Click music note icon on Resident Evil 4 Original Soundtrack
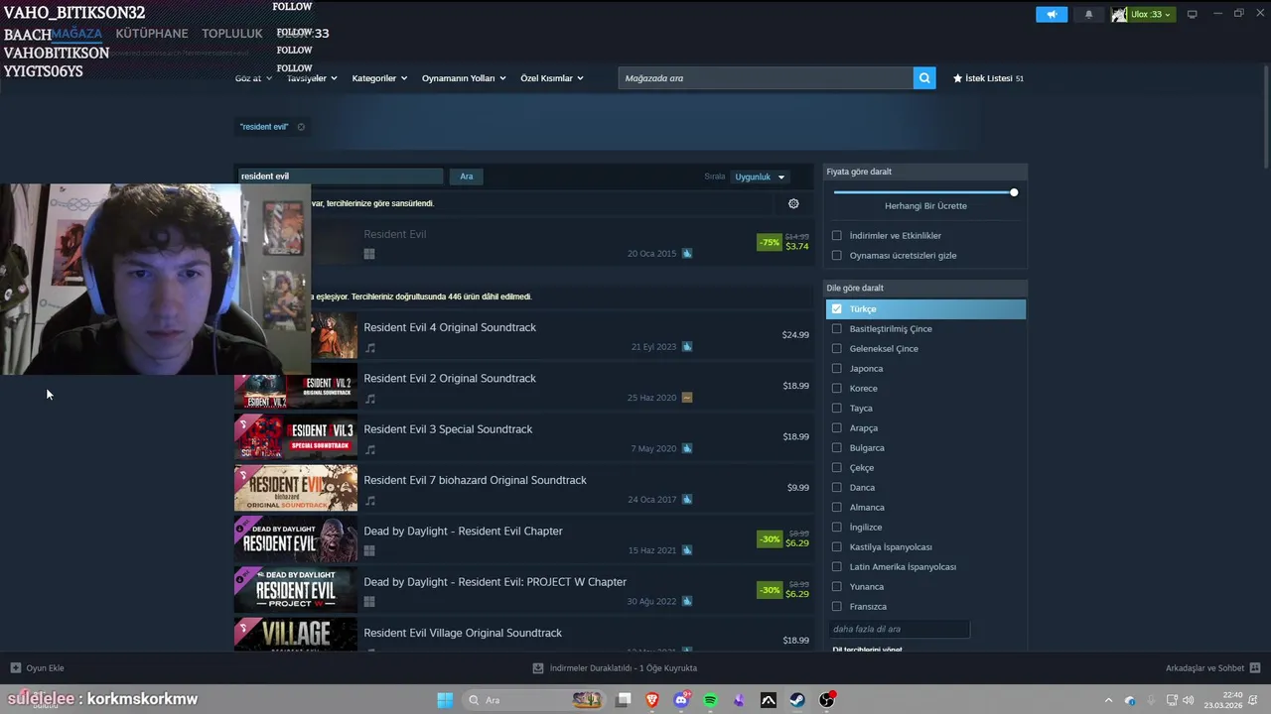This screenshot has height=714, width=1271. [369, 348]
